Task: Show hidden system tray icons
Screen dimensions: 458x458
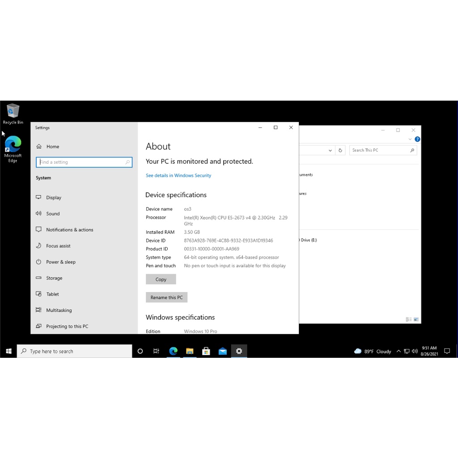Action: pos(399,351)
